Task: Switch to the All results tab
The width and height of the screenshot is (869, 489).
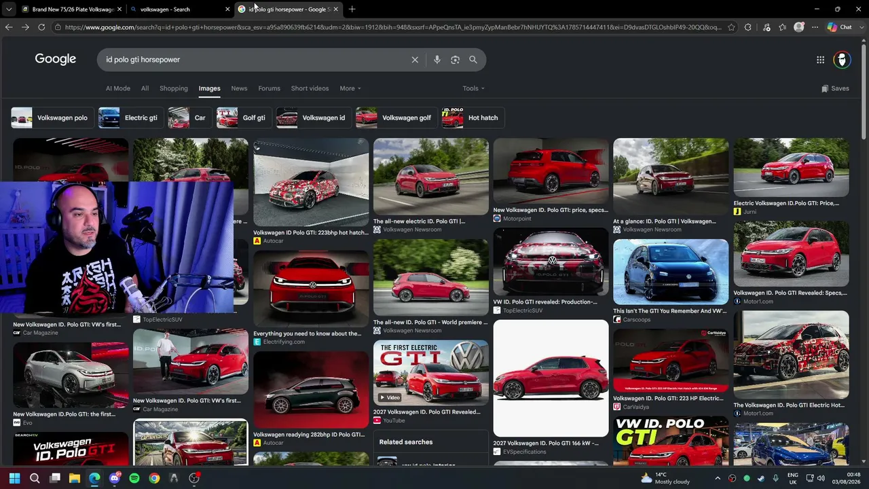Action: click(x=145, y=88)
